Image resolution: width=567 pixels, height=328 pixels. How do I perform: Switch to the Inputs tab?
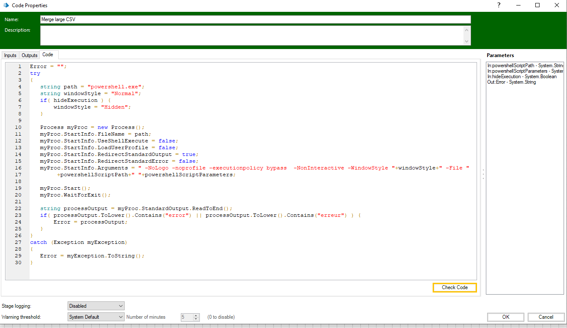click(x=10, y=55)
